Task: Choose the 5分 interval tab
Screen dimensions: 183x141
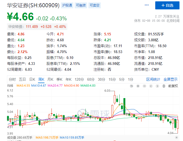Action: pyautogui.click(x=122, y=79)
